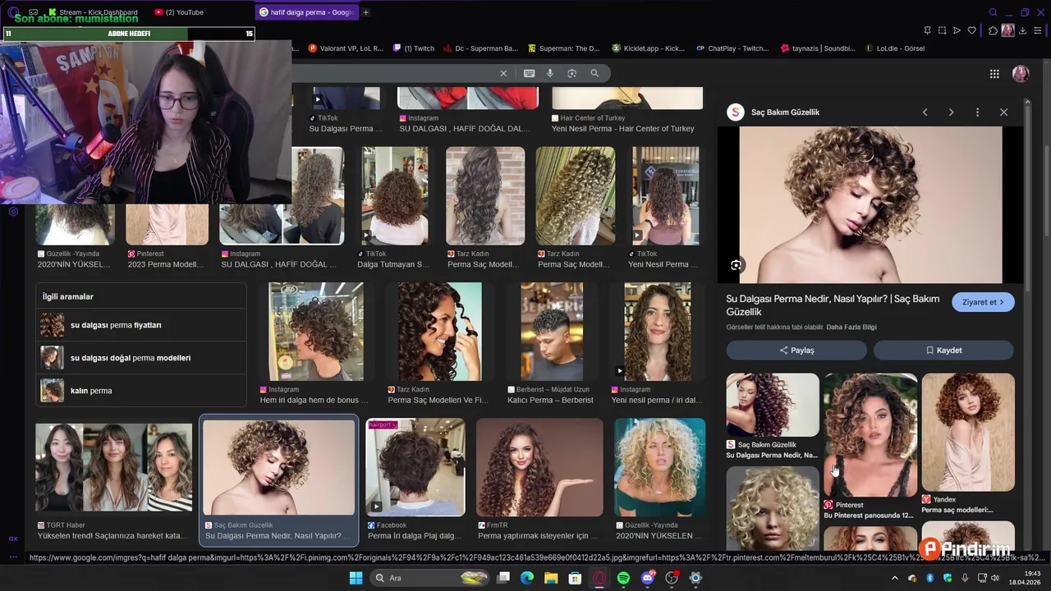Open Su Dalgası Perma Nedir title link
Image resolution: width=1051 pixels, height=591 pixels.
[833, 305]
